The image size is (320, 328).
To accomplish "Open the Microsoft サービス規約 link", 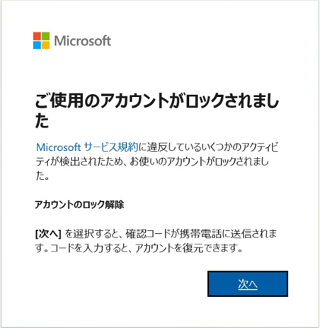I will [87, 147].
